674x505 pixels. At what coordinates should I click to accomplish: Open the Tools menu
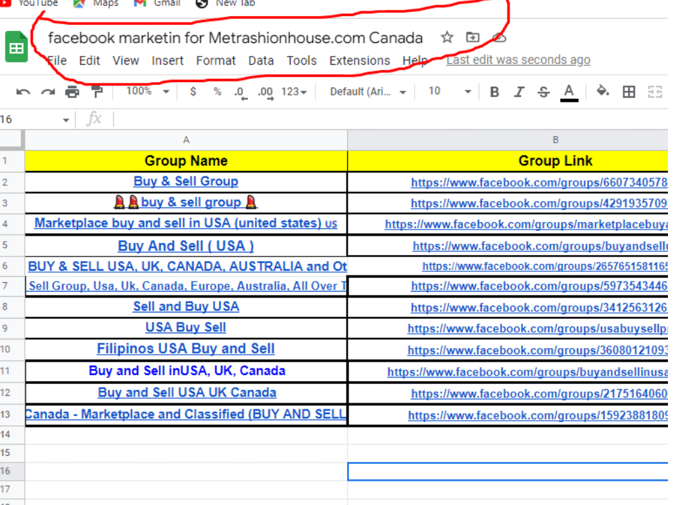(301, 61)
